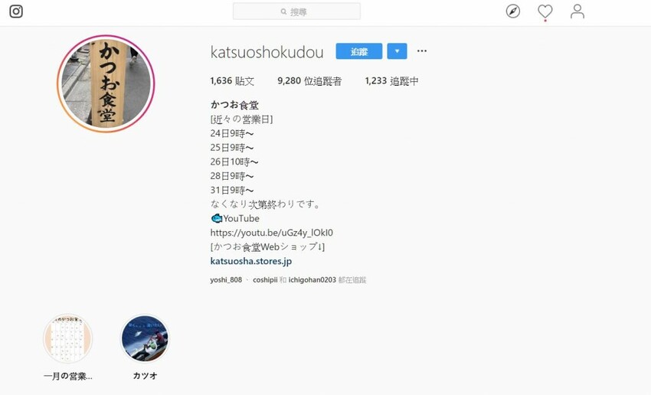Follow katsuoshokudou with the blue button
This screenshot has width=651, height=395.
358,51
